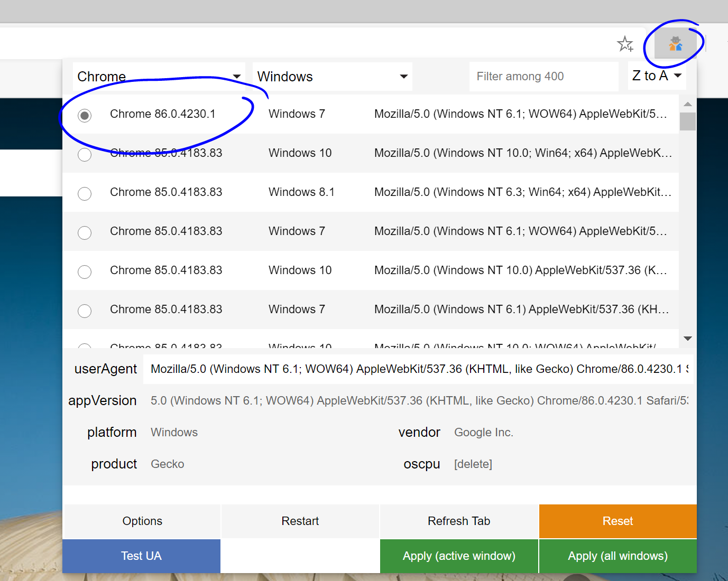Image resolution: width=728 pixels, height=581 pixels.
Task: Click the Test UA button
Action: 141,556
